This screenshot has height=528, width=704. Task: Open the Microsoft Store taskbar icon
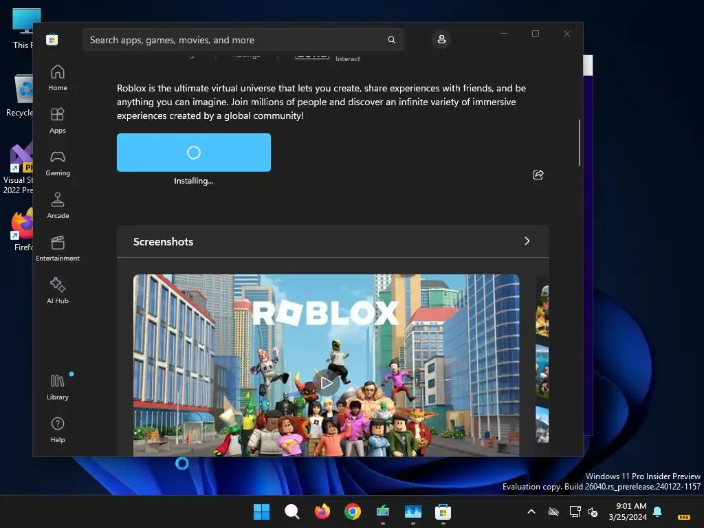[443, 511]
